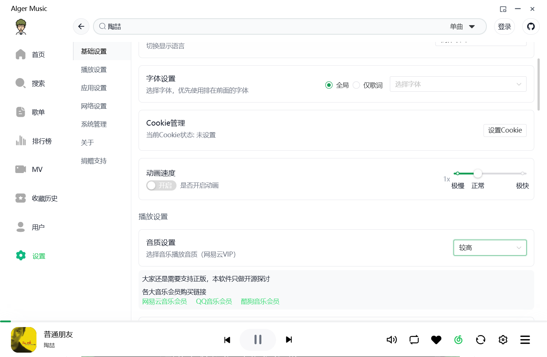Image resolution: width=547 pixels, height=357 pixels.
Task: Open the 网易云音乐会员 link
Action: pyautogui.click(x=164, y=302)
